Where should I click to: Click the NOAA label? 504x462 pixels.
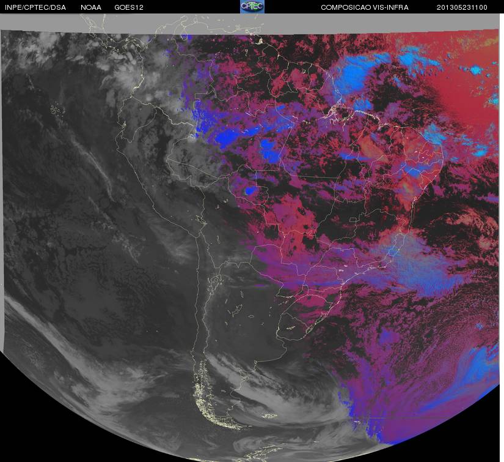(x=91, y=7)
